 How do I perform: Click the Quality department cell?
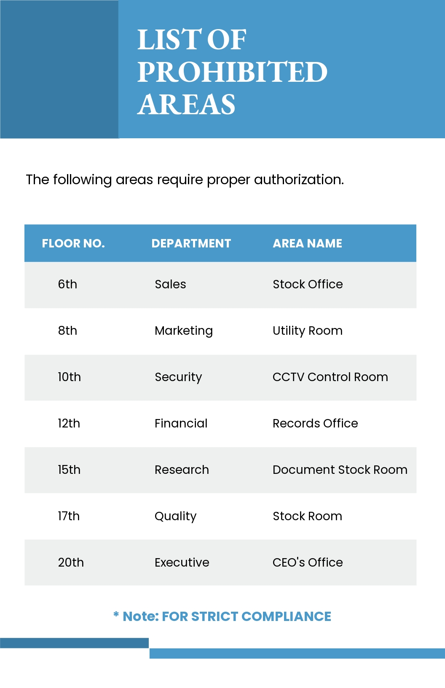point(175,516)
